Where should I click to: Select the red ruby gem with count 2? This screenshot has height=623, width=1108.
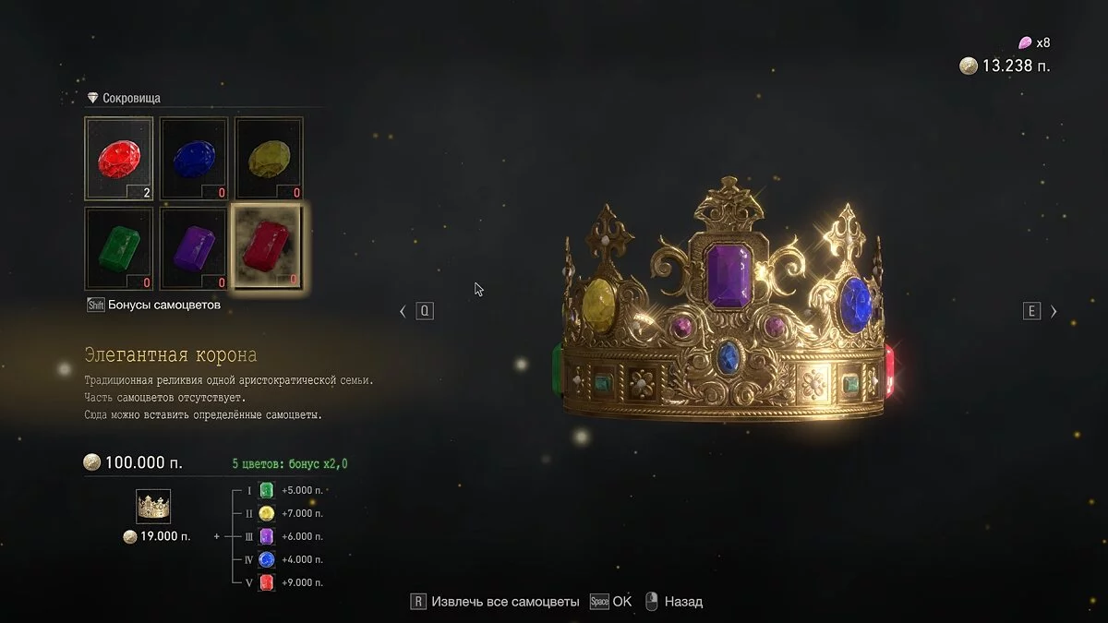click(119, 158)
